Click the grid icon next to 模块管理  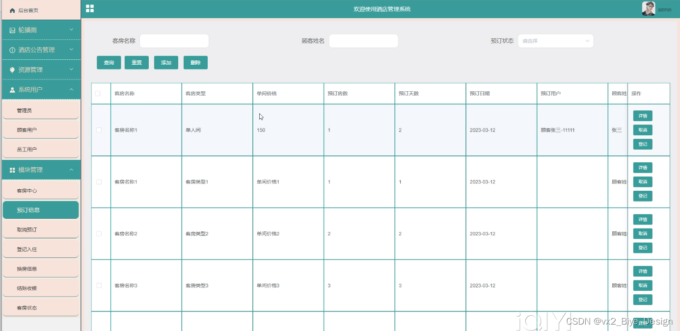12,170
